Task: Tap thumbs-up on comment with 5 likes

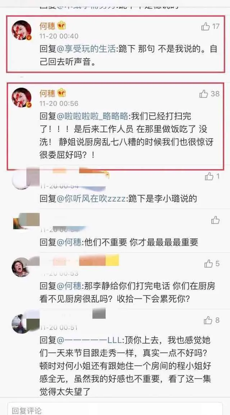Action: [x=208, y=263]
